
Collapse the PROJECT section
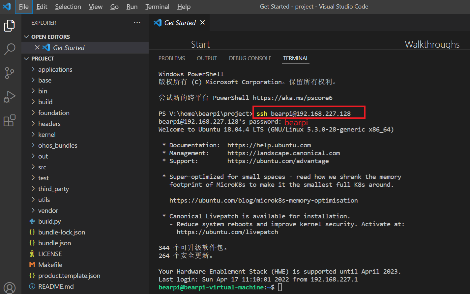click(27, 59)
